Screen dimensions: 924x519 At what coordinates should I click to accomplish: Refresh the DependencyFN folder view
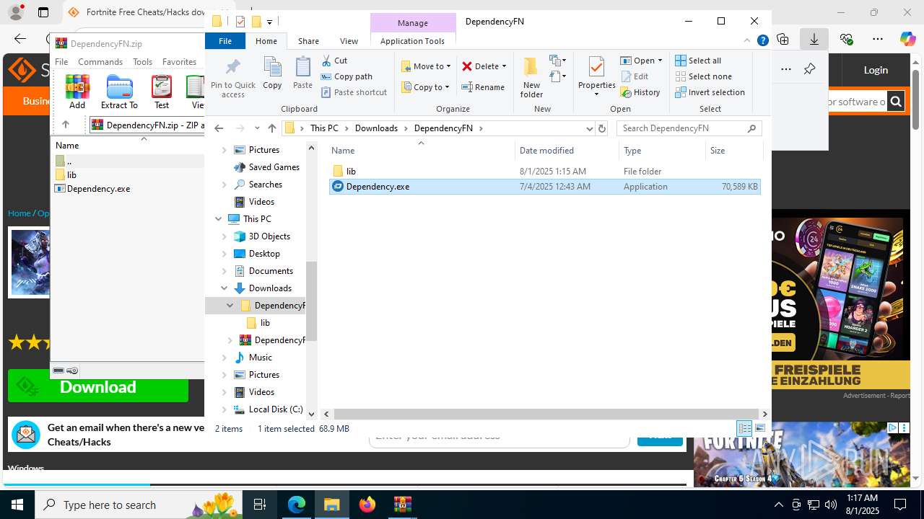602,128
